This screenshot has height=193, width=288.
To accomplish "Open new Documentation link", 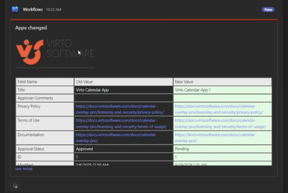I will [215, 138].
